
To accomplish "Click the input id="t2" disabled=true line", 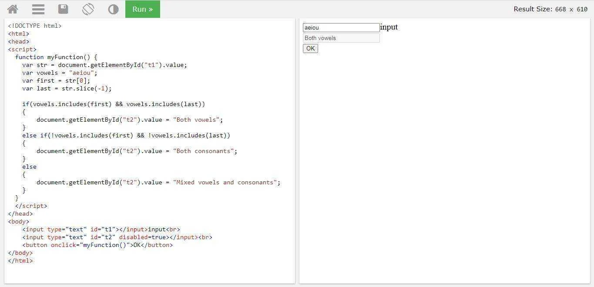I will pos(117,237).
